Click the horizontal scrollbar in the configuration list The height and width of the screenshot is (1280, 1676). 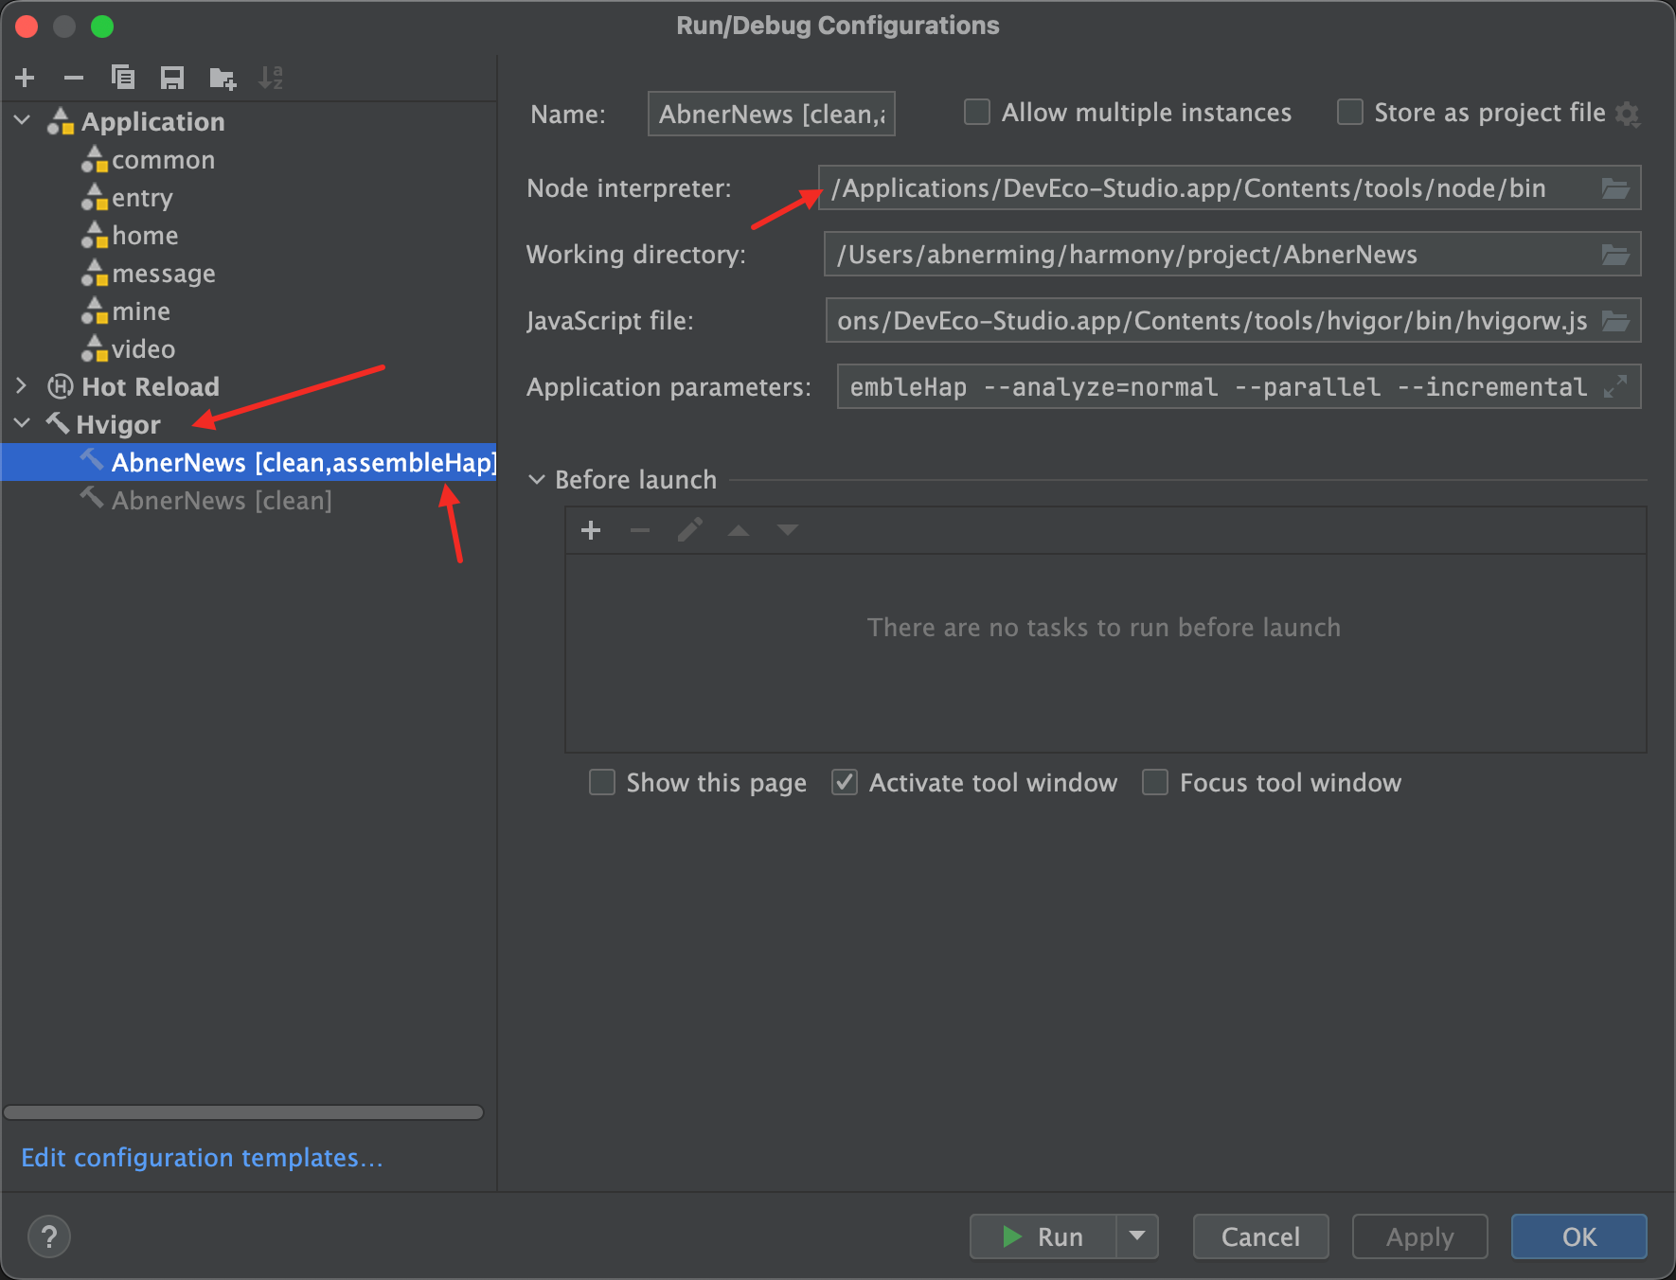point(243,1112)
